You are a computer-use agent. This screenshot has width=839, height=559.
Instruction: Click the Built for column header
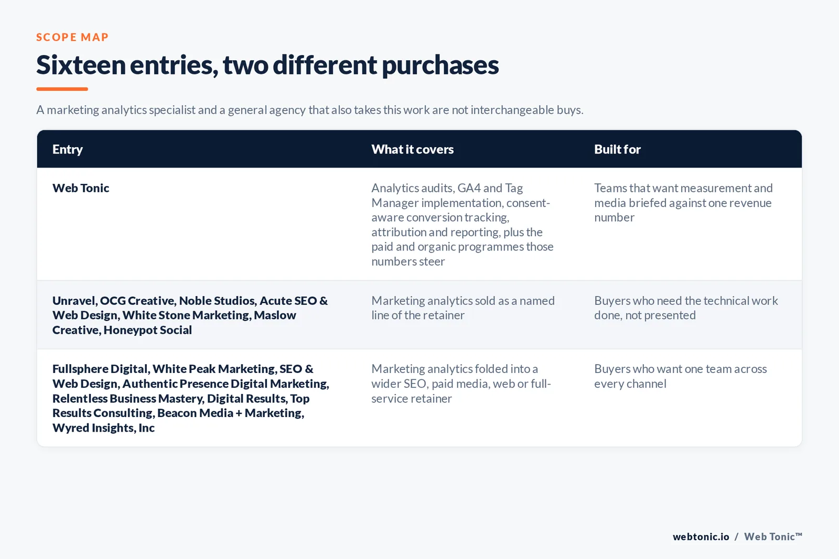617,149
